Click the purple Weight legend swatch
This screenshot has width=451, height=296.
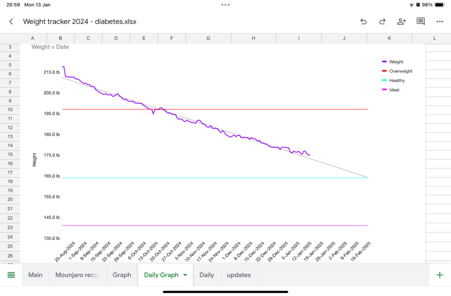click(x=384, y=62)
